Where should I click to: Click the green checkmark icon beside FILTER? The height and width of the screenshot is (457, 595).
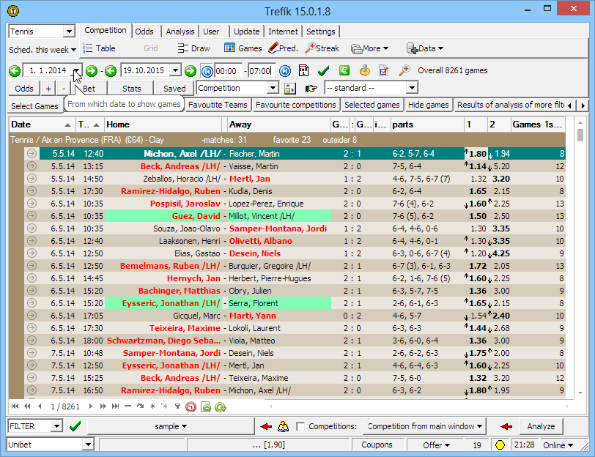pyautogui.click(x=75, y=426)
